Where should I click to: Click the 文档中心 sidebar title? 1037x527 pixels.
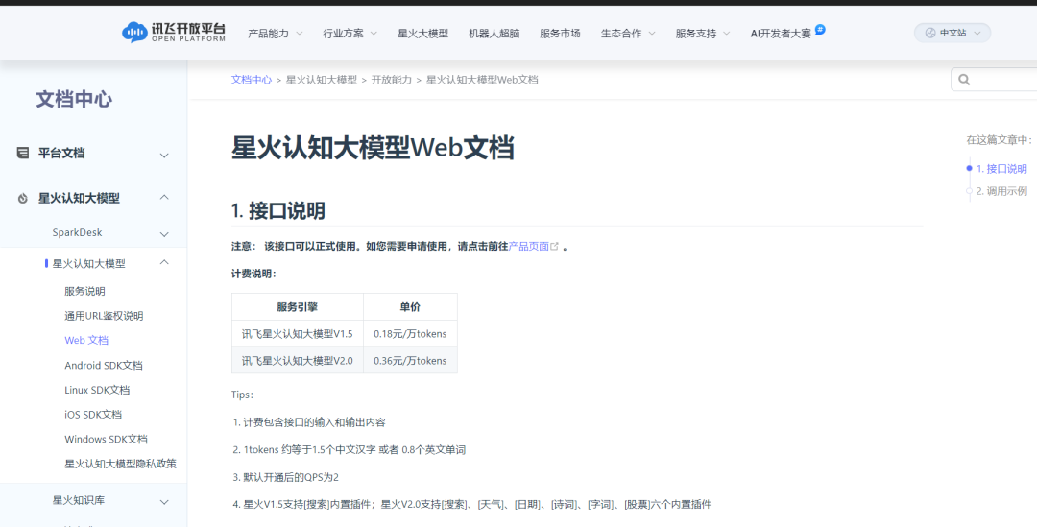click(x=74, y=99)
